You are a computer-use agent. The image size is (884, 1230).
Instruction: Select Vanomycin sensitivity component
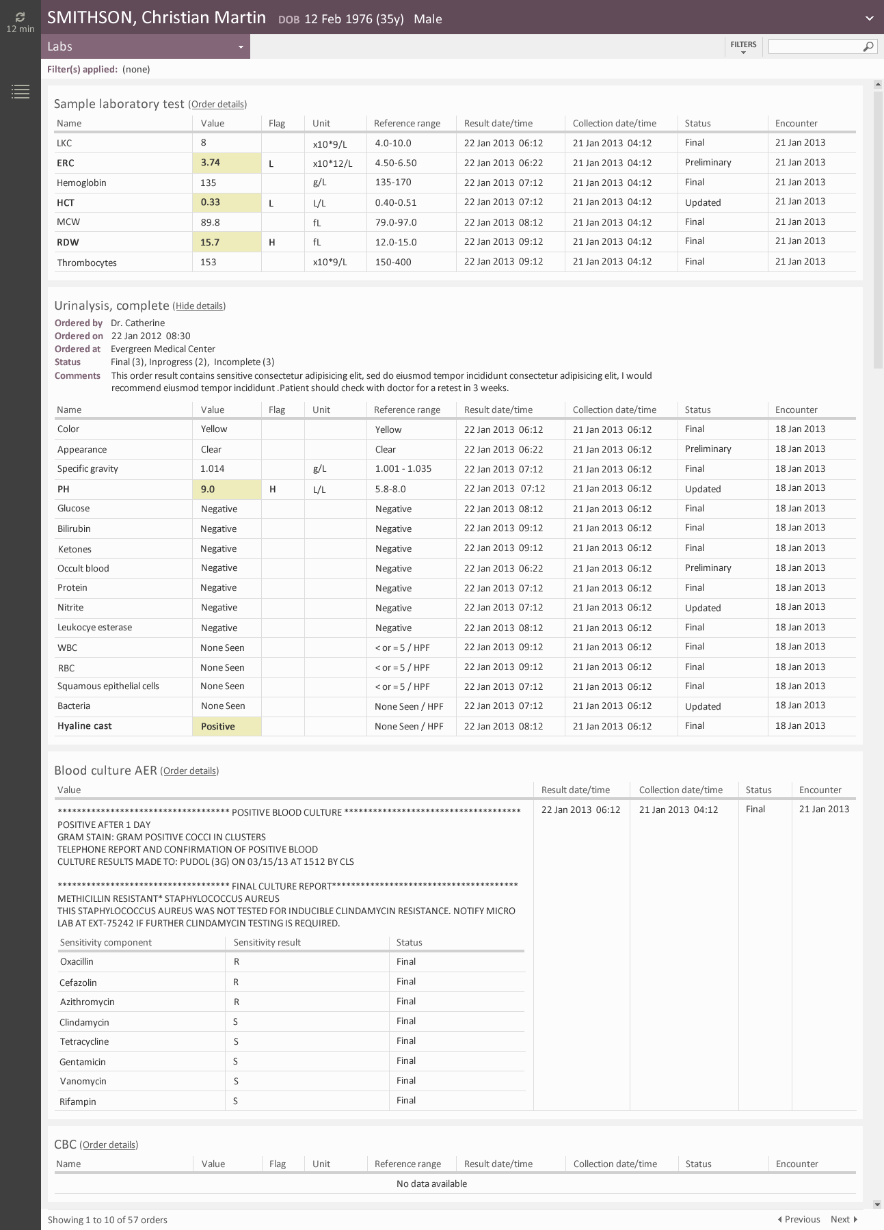[83, 1081]
